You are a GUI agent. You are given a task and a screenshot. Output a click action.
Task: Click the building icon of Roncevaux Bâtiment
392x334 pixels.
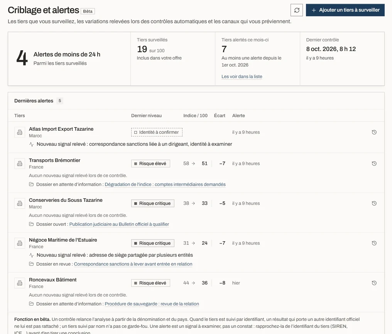tap(20, 283)
